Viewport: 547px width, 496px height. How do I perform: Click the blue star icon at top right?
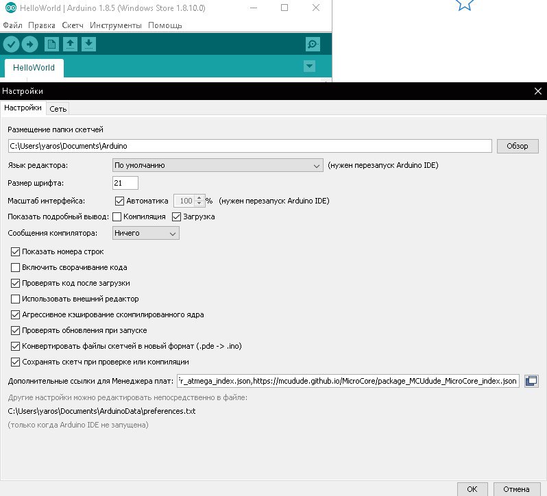tap(465, 5)
